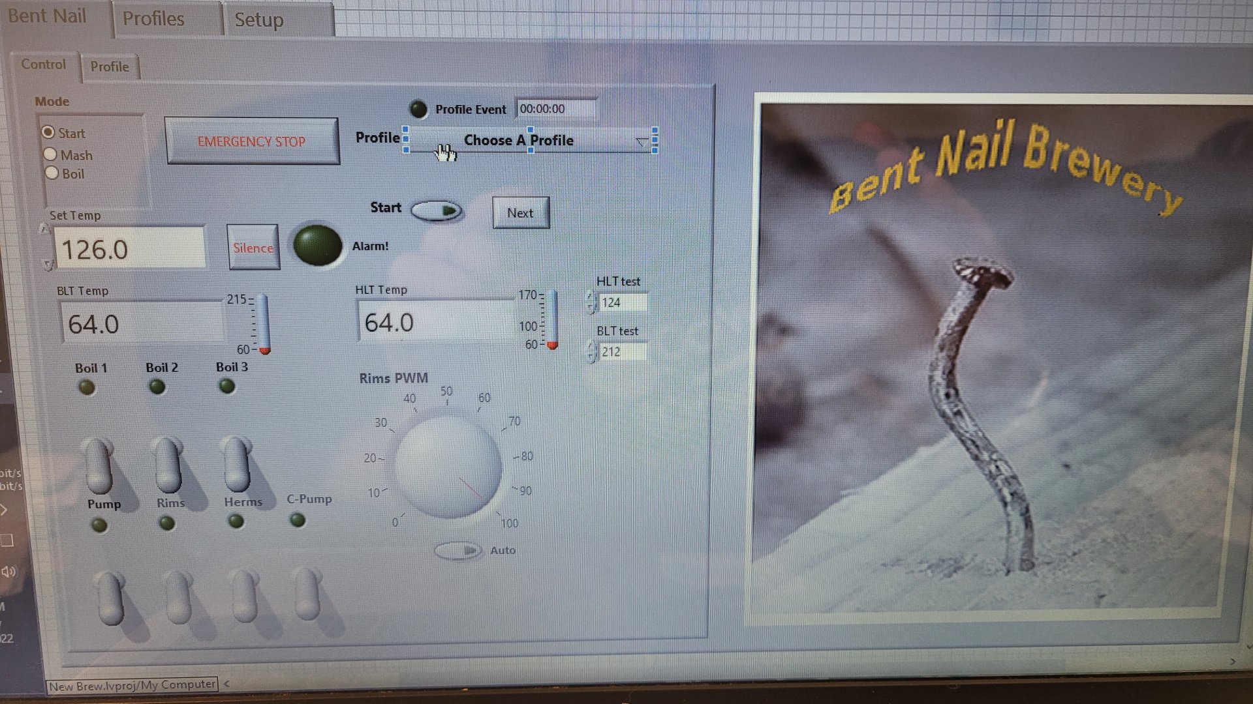Switch to the Profiles tab
The image size is (1253, 704).
pyautogui.click(x=153, y=19)
